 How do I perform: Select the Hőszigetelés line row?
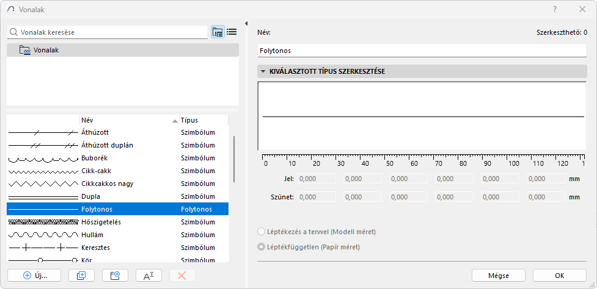[118, 222]
